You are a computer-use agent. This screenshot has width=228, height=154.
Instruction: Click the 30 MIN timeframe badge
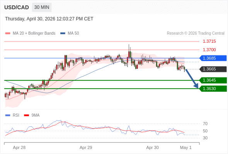[x=42, y=7]
